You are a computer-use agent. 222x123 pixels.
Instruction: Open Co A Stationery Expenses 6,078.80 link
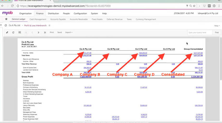click(88, 114)
